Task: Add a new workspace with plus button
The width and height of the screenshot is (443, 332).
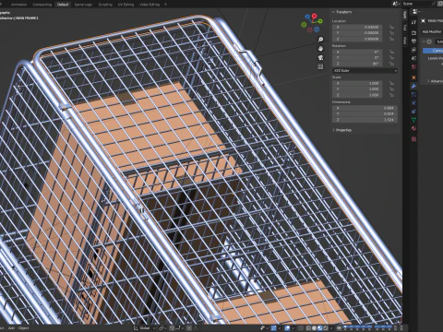Action: point(165,5)
